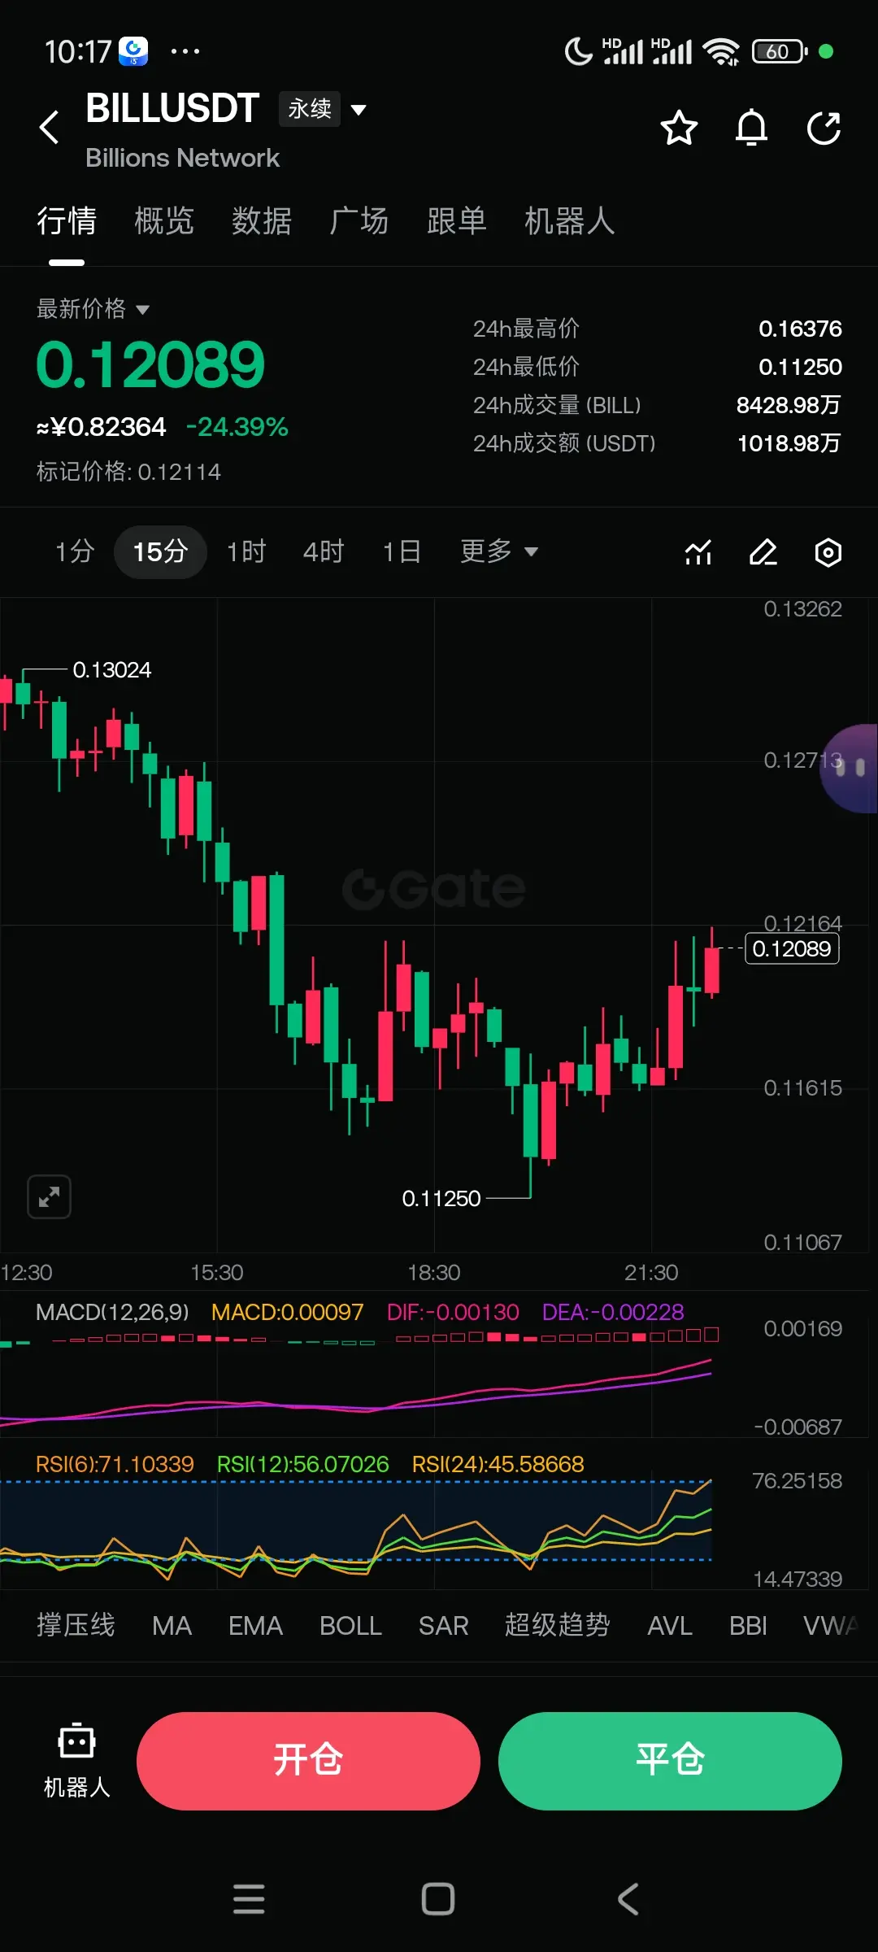Switch to the 机器人 tab
878x1952 pixels.
tap(570, 221)
